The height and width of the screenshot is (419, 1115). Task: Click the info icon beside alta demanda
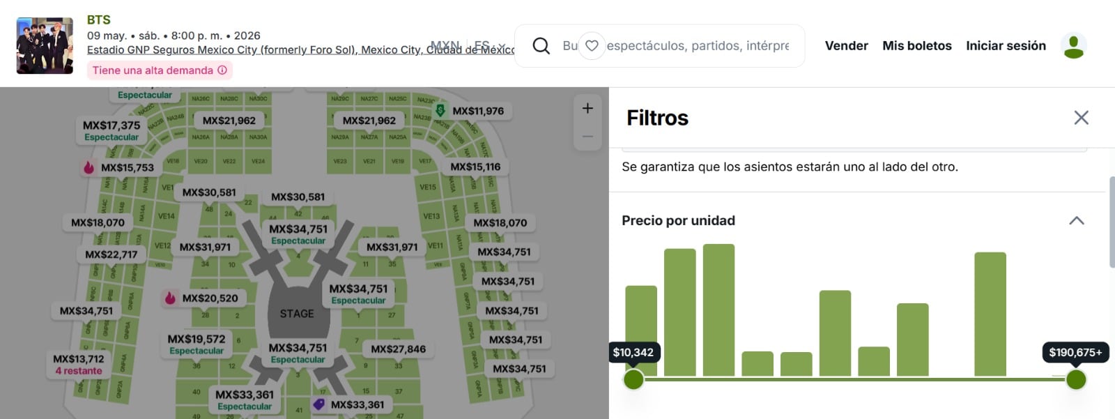click(222, 70)
